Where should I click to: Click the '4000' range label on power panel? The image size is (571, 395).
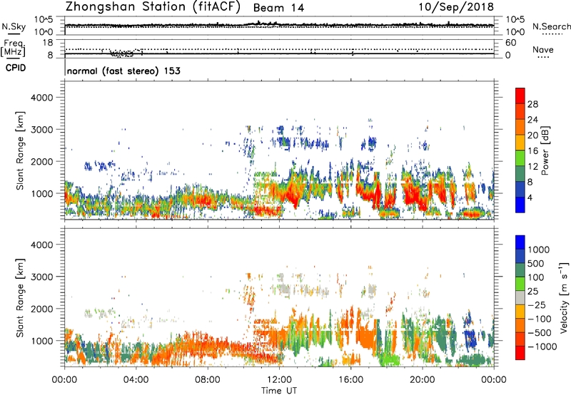click(x=42, y=98)
